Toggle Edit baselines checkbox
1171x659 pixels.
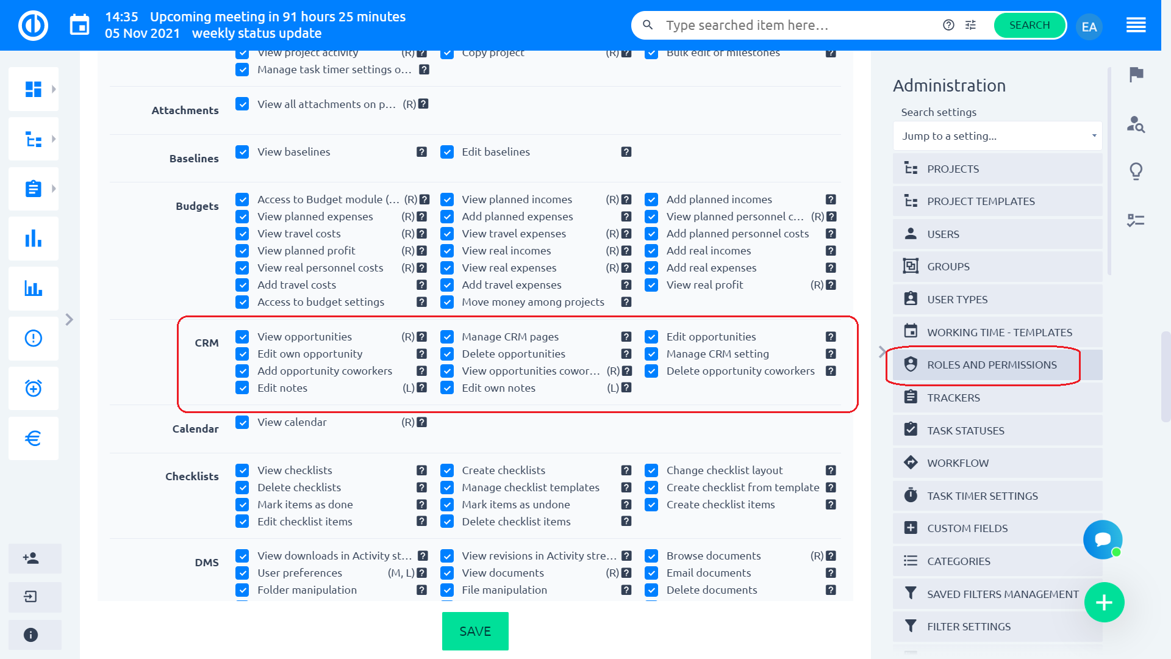click(447, 152)
